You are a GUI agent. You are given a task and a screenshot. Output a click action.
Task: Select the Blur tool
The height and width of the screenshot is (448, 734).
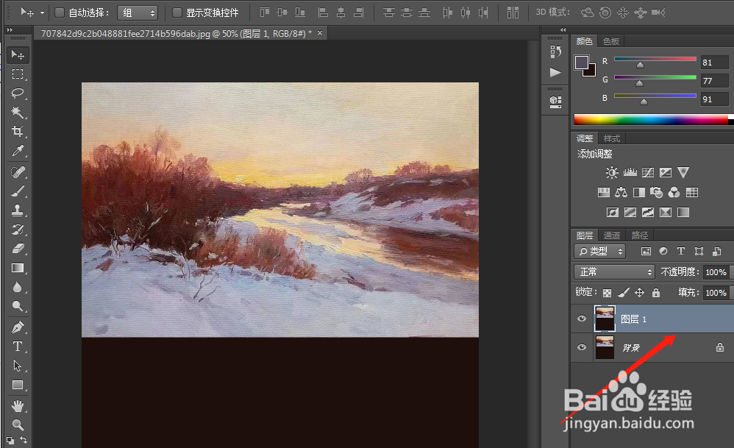point(18,287)
